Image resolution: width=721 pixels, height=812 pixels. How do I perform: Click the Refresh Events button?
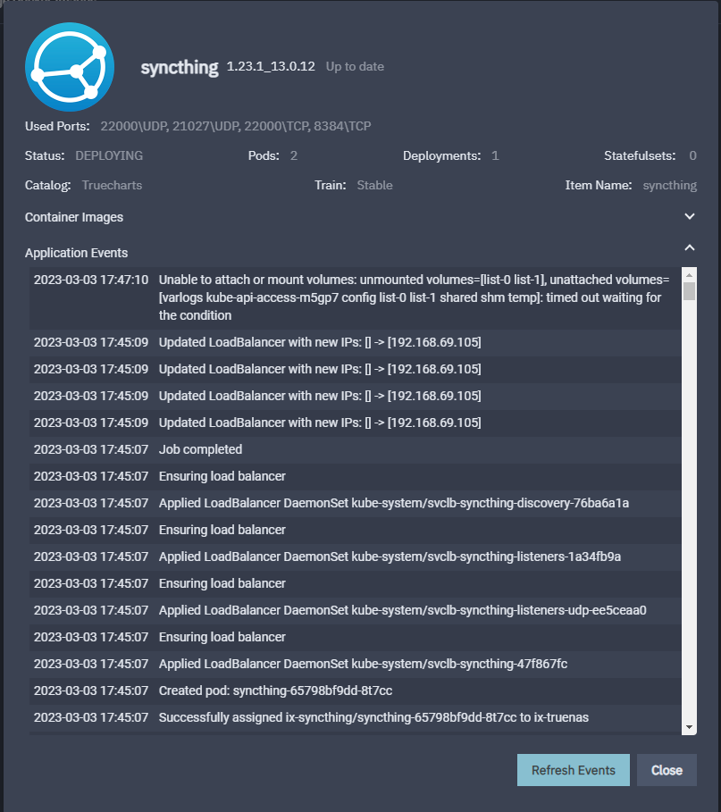pos(574,770)
